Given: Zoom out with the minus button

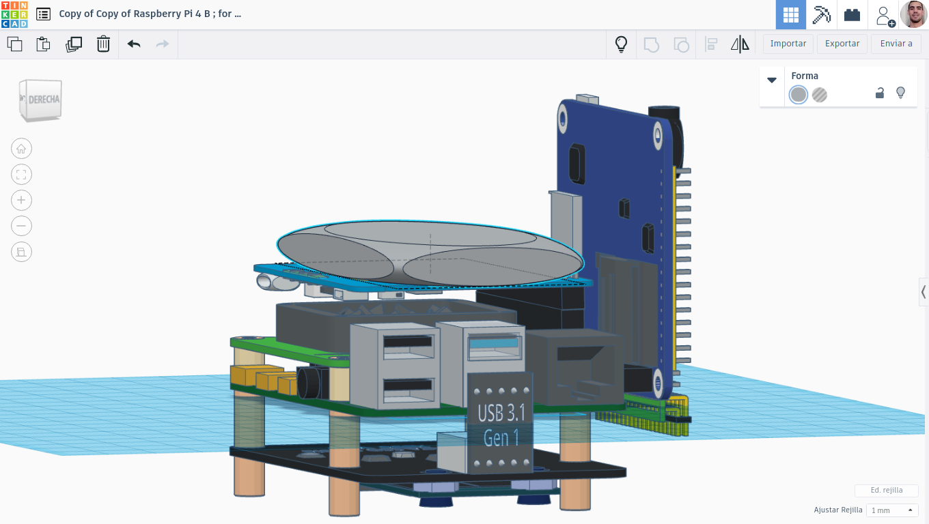Looking at the screenshot, I should click(21, 226).
